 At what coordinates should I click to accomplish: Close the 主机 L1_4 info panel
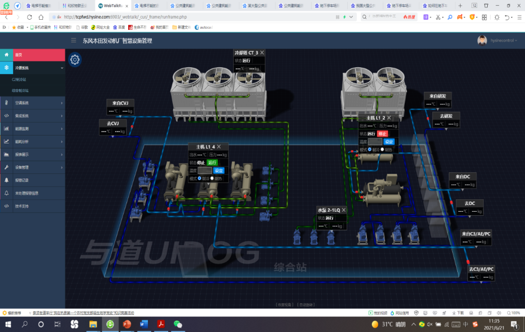(x=219, y=147)
